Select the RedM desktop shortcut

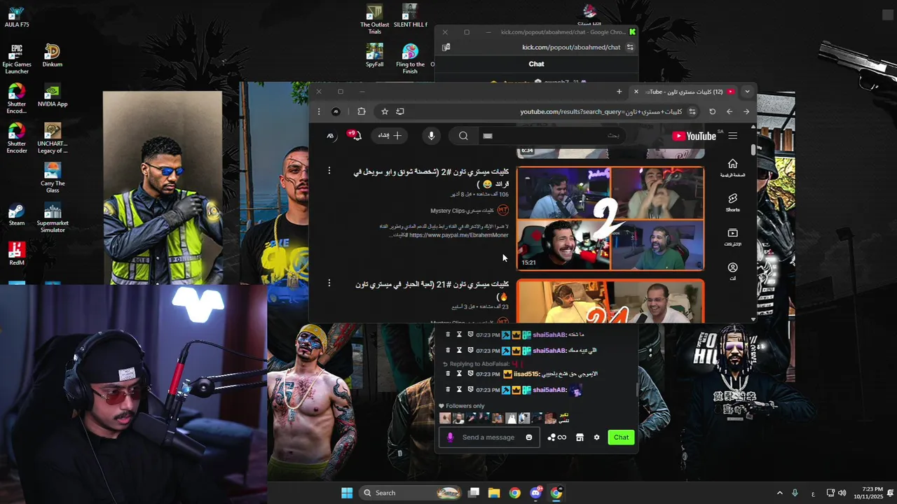point(17,254)
